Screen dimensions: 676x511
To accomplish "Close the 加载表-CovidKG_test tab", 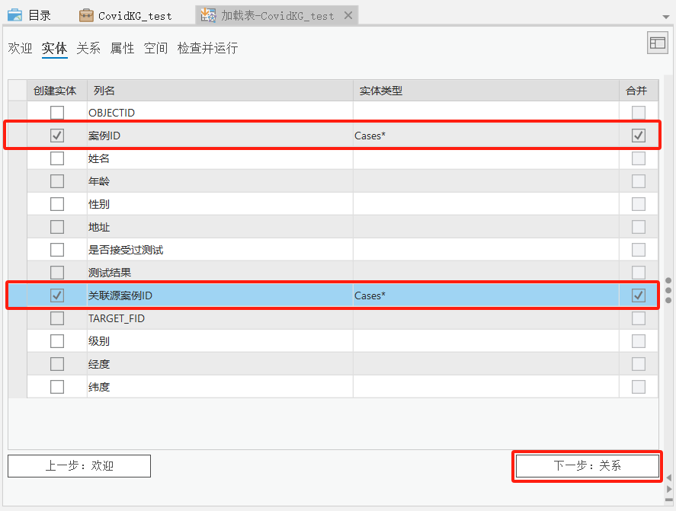I will pyautogui.click(x=349, y=14).
